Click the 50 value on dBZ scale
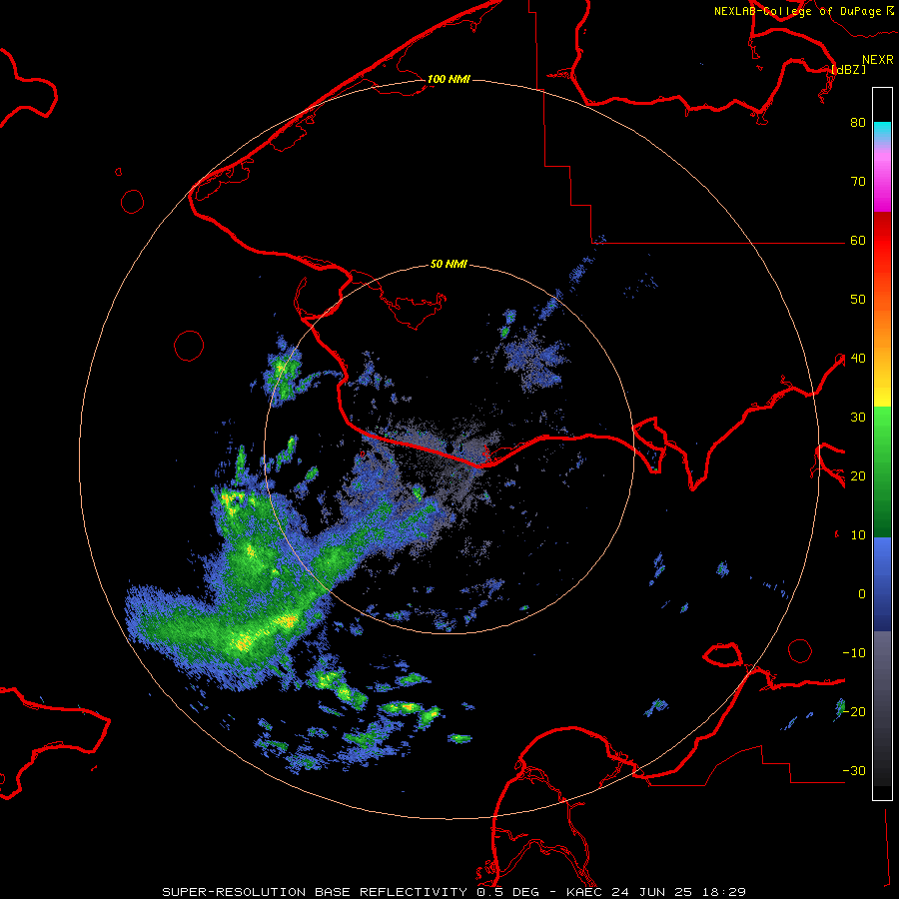This screenshot has width=899, height=899. coord(858,300)
